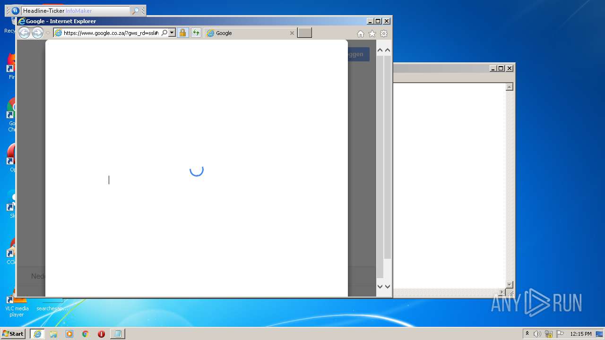The height and width of the screenshot is (340, 605).
Task: Switch to the notepad-like window taskbar button
Action: (x=118, y=334)
